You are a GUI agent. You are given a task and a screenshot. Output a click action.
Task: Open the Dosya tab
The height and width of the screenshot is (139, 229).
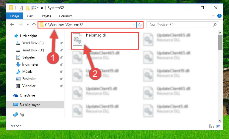click(x=15, y=16)
